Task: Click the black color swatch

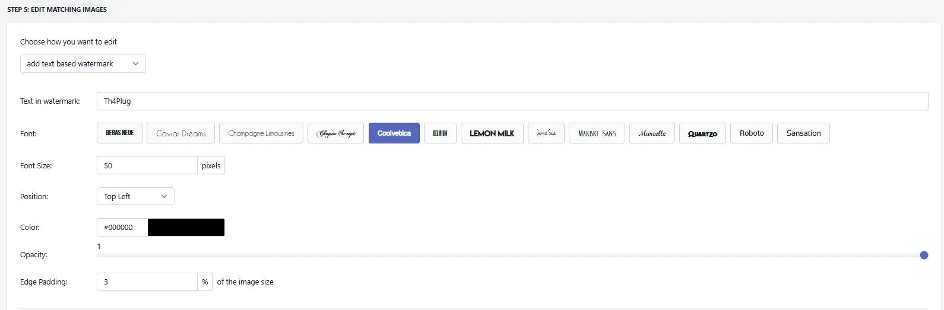Action: click(186, 227)
